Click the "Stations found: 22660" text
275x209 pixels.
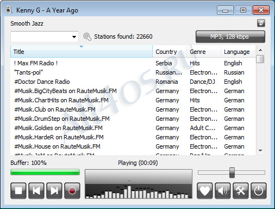click(123, 36)
